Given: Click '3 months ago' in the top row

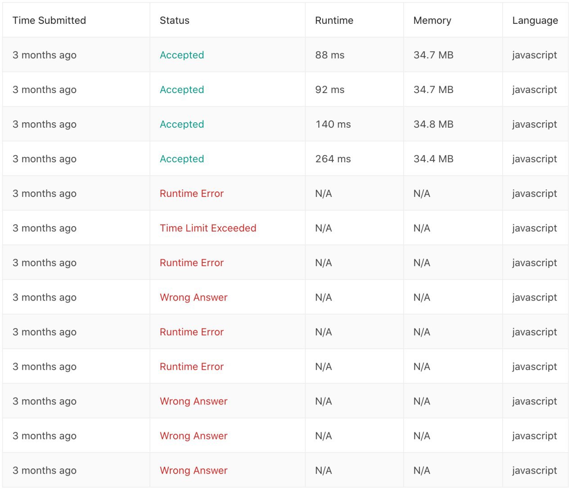Looking at the screenshot, I should tap(45, 55).
